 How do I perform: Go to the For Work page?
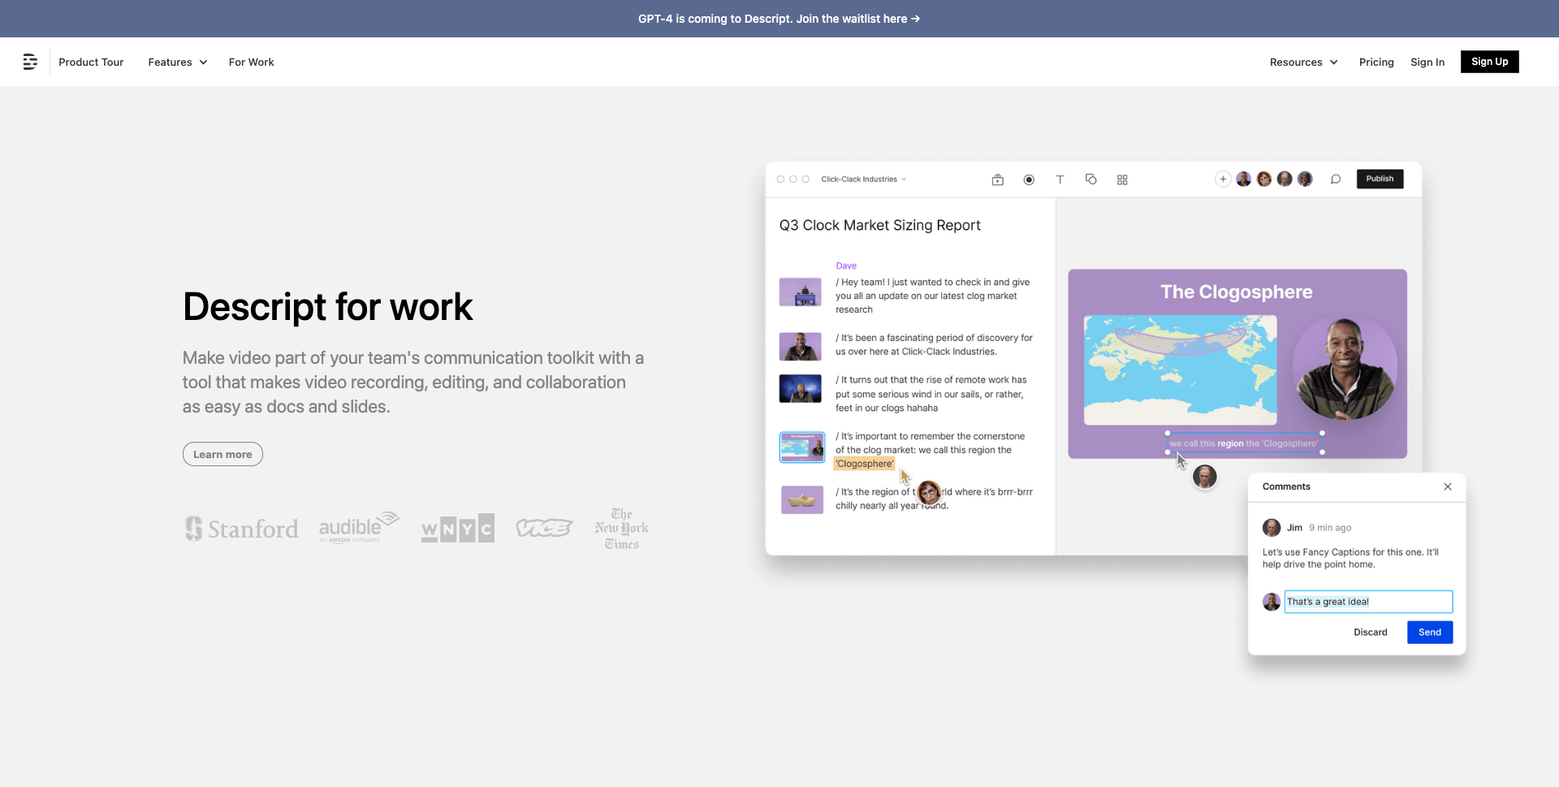(x=251, y=62)
